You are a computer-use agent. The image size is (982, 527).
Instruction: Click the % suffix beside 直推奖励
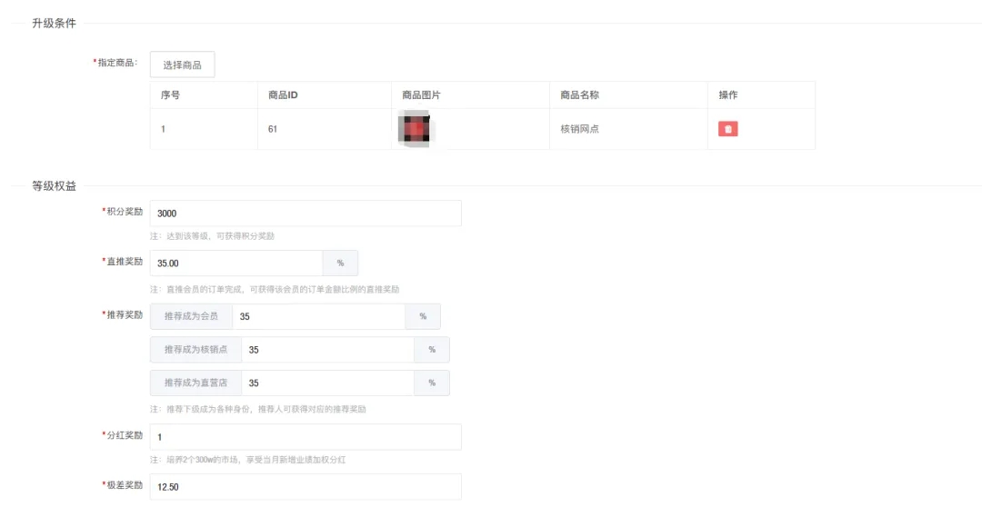pos(340,263)
